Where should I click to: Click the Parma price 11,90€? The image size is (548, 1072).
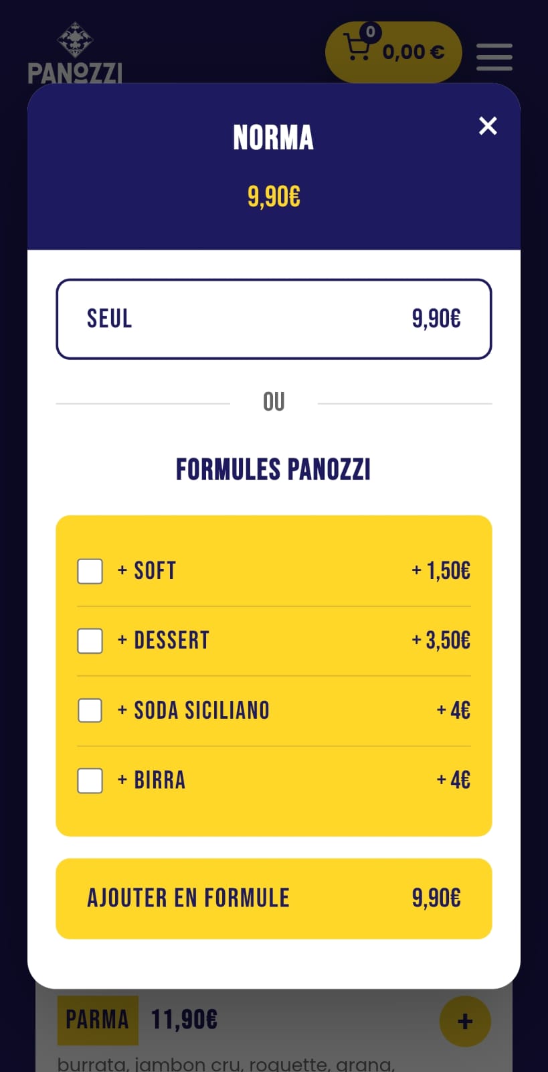184,1020
